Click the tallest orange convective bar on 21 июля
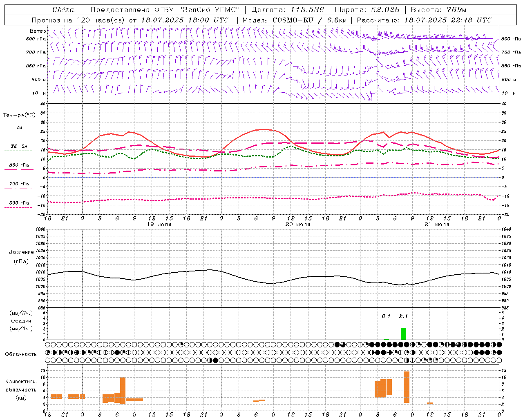Viewport: 523px width, 418px height. pos(406,387)
